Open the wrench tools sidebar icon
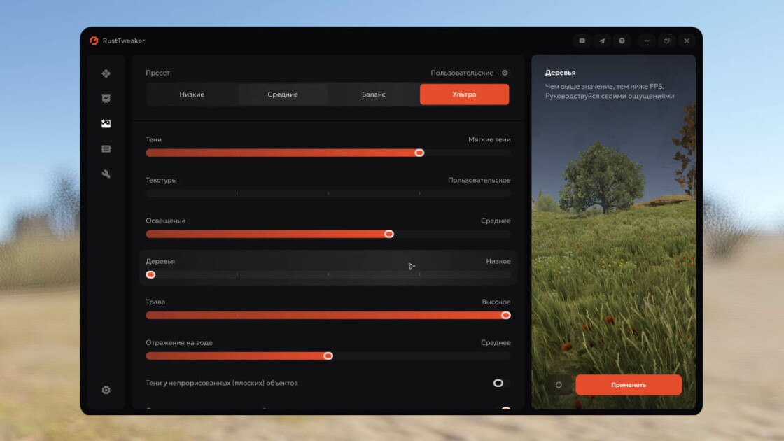Viewport: 784px width, 441px height. pyautogui.click(x=106, y=174)
